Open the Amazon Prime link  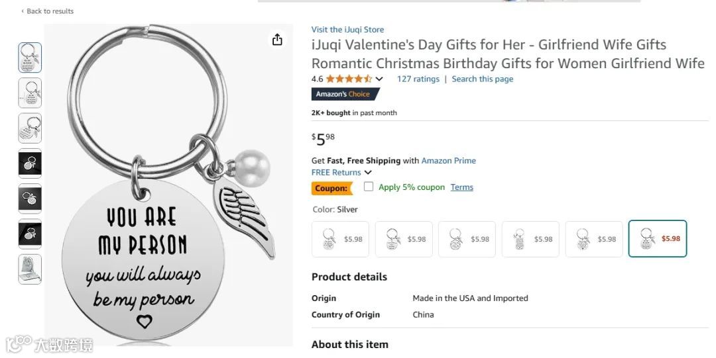(448, 161)
